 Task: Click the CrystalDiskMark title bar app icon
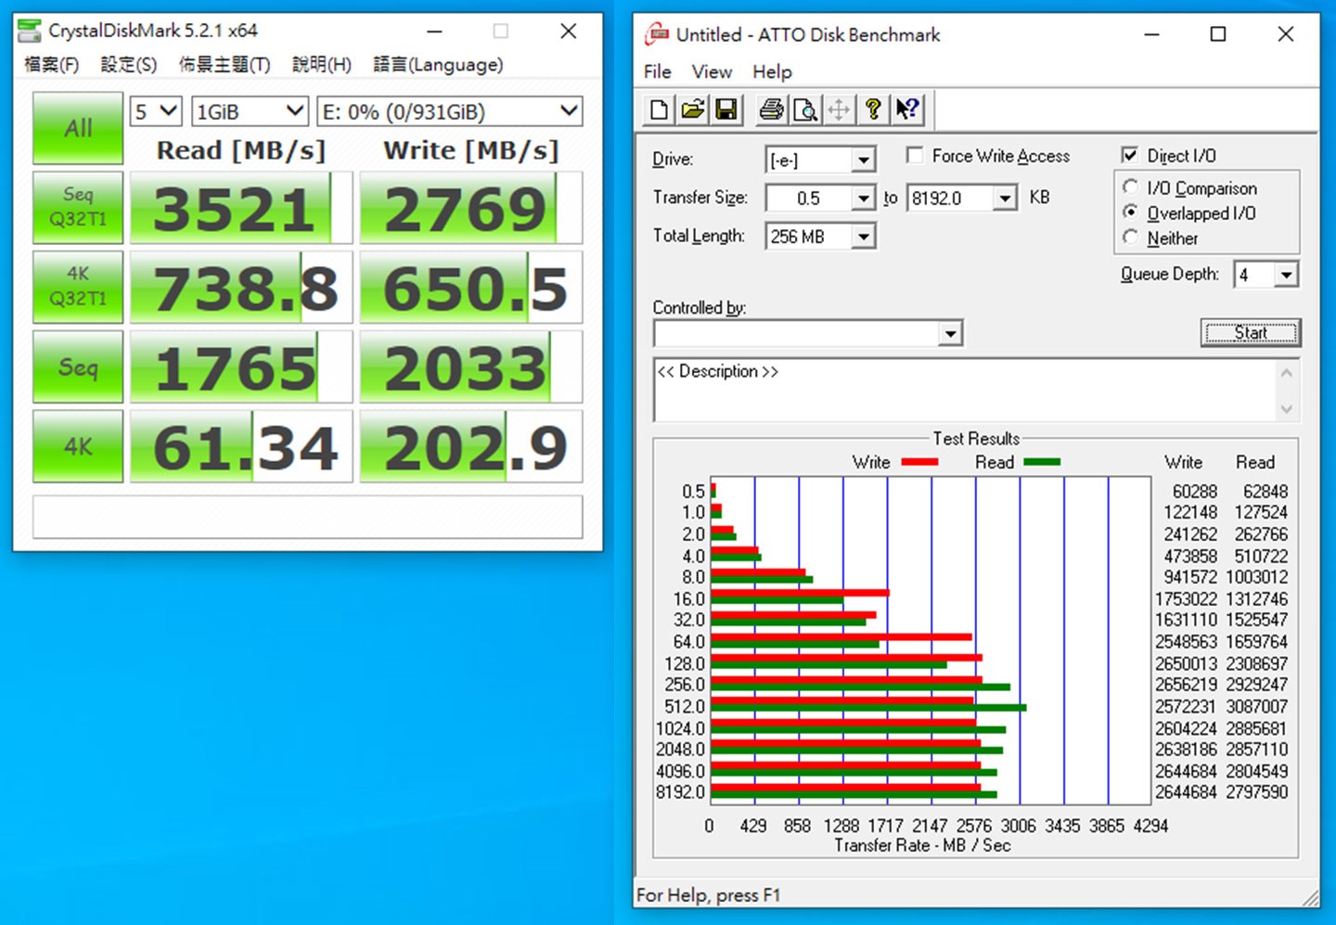coord(30,31)
